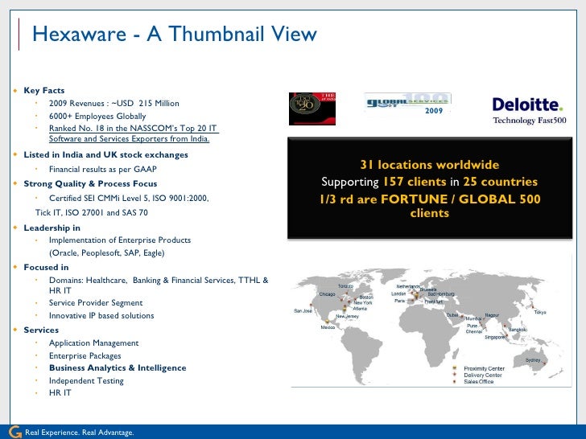Click the Bangkok label on the map
Screen dimensions: 586x439
pyautogui.click(x=518, y=330)
